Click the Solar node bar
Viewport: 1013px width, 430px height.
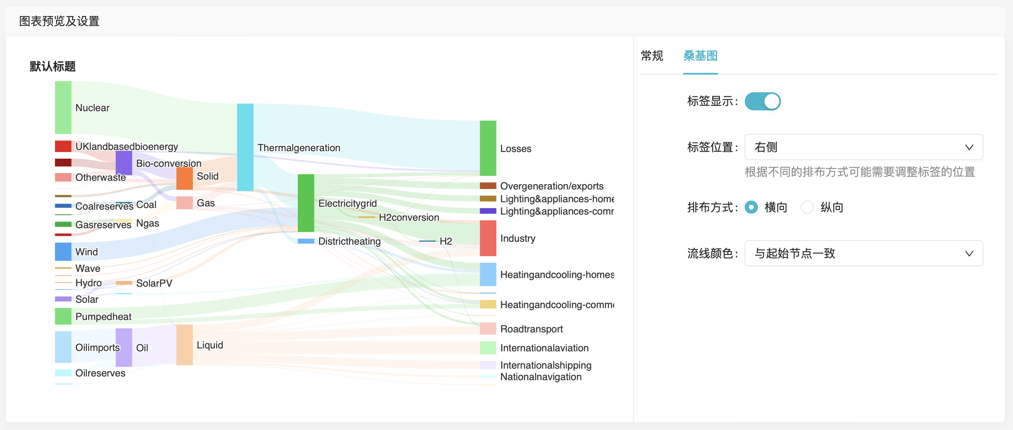(x=63, y=299)
